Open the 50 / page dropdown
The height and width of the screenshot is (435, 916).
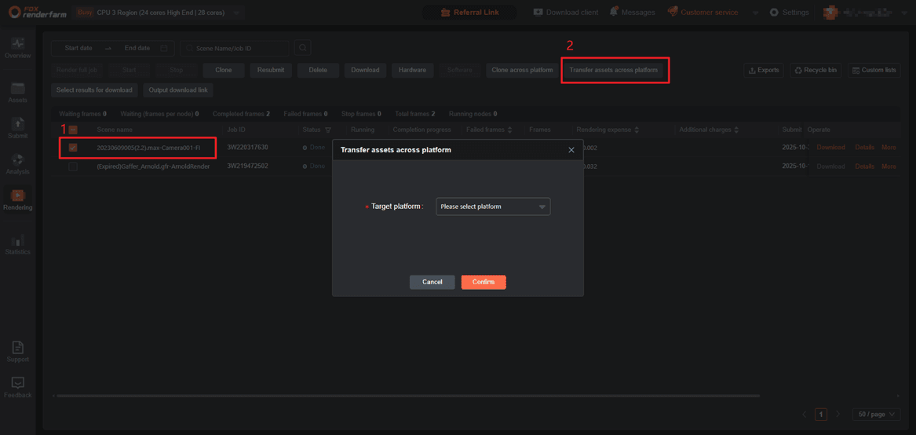tap(875, 414)
